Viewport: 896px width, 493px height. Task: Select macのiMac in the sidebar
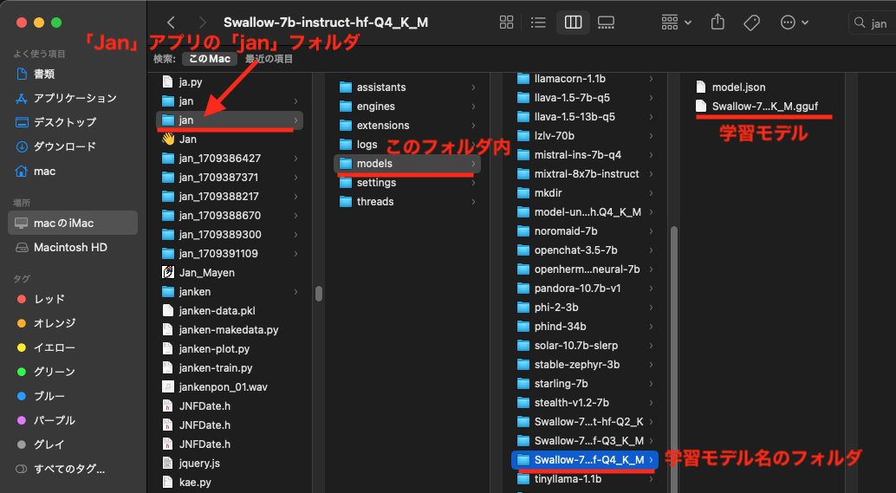73,223
